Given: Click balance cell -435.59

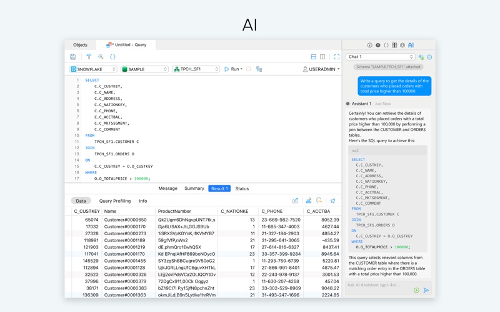Looking at the screenshot, I should click(330, 240).
